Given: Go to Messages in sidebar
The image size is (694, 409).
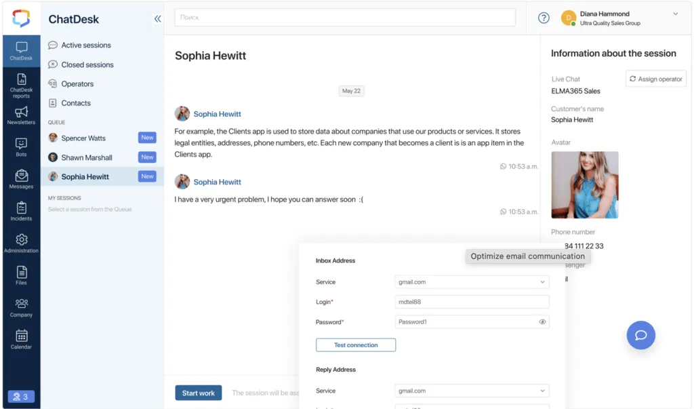Looking at the screenshot, I should [21, 179].
